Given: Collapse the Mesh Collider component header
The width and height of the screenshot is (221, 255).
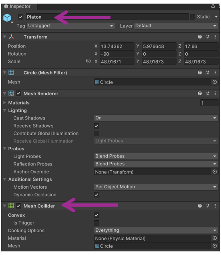Looking at the screenshot, I should pyautogui.click(x=4, y=206).
